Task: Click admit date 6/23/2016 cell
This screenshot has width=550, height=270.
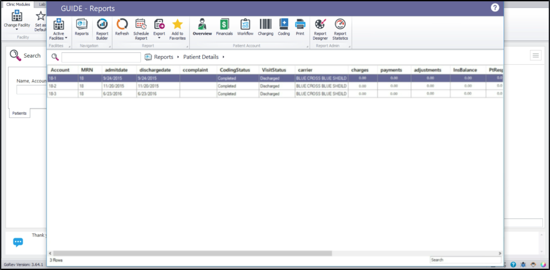Action: pyautogui.click(x=119, y=94)
